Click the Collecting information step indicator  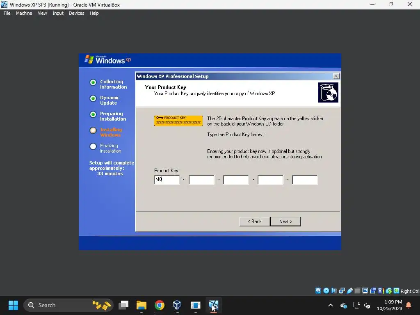coord(93,82)
